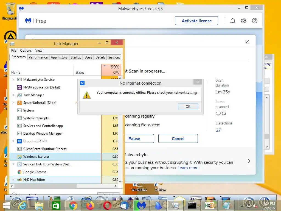This screenshot has height=211, width=281.
Task: Expand the HxD Hex Editor process group
Action: pyautogui.click(x=13, y=179)
